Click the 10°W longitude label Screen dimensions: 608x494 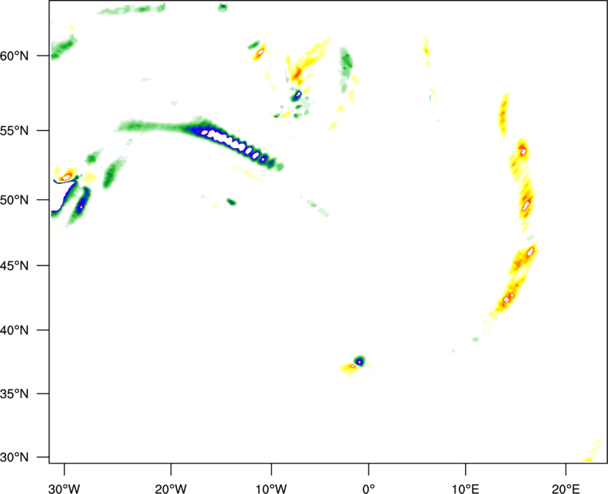pyautogui.click(x=271, y=489)
